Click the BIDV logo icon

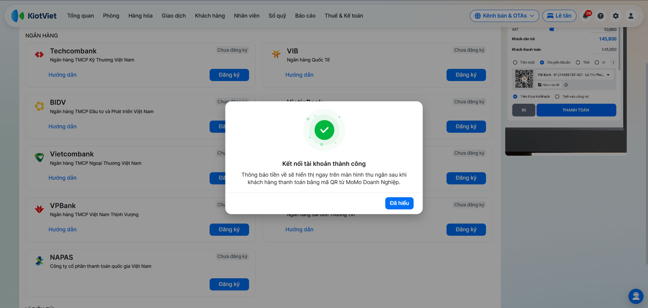[39, 106]
